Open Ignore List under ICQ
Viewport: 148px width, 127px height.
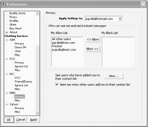point(21,66)
